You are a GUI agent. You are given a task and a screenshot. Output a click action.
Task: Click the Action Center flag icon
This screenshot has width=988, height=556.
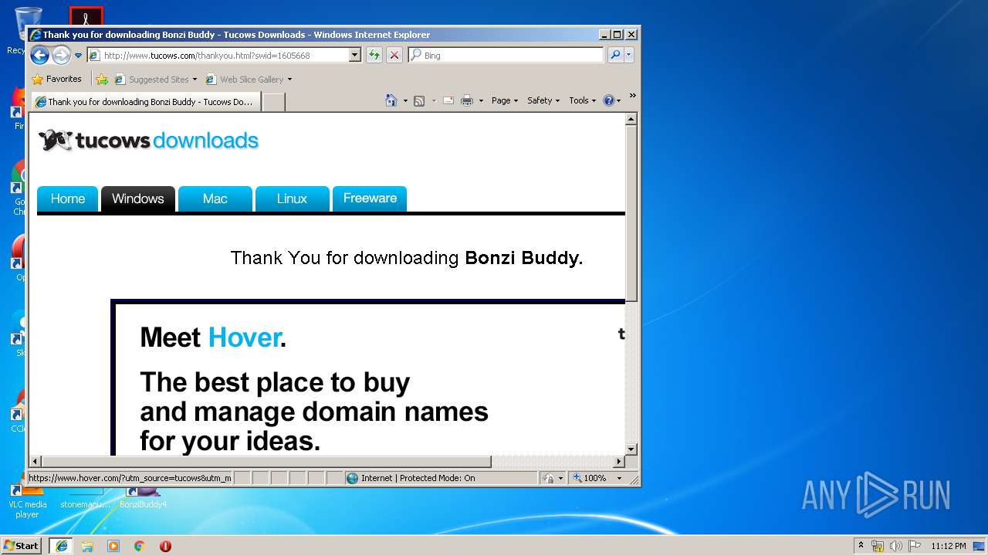(915, 546)
